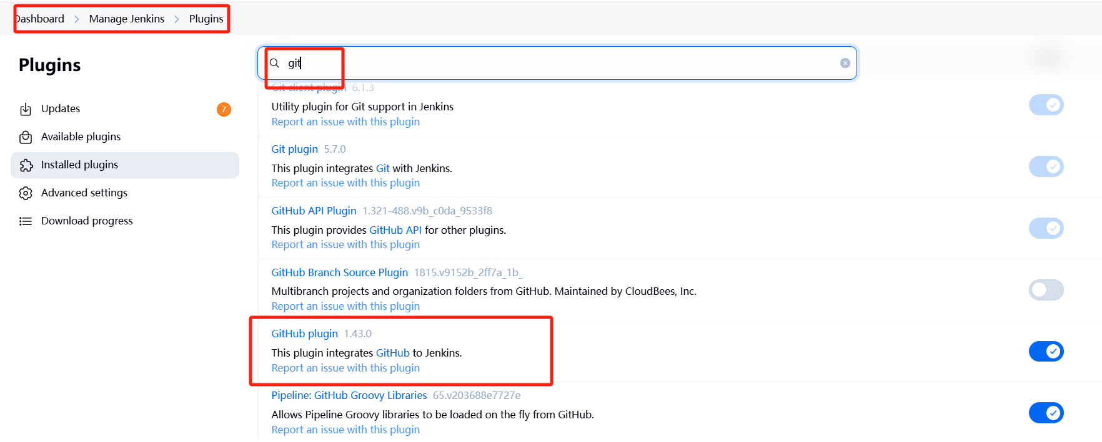Open Pipeline: GitHub Groovy Libraries link

point(349,395)
